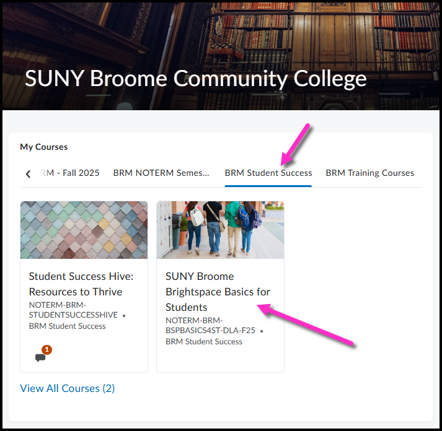Open the BRM NOTERM Semes... tab
The width and height of the screenshot is (442, 431).
point(161,173)
